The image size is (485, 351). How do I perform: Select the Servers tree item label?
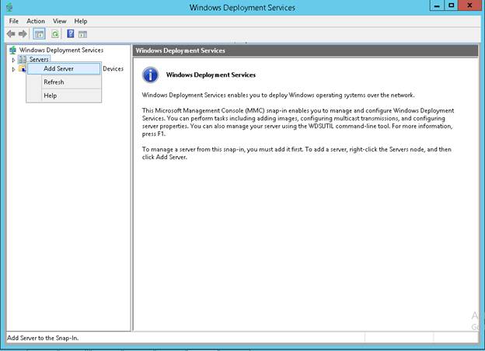pos(39,60)
